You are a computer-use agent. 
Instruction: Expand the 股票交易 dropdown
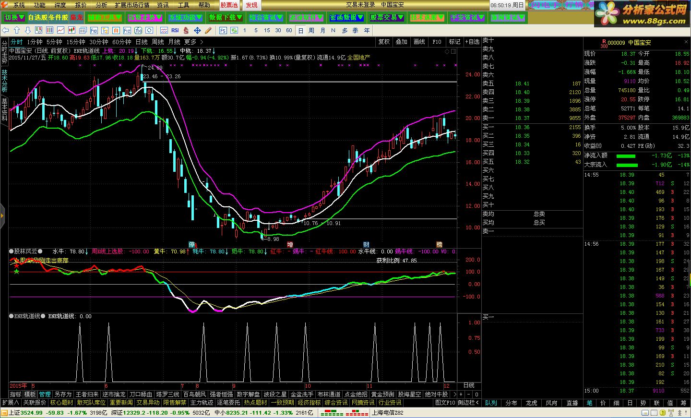click(x=387, y=18)
